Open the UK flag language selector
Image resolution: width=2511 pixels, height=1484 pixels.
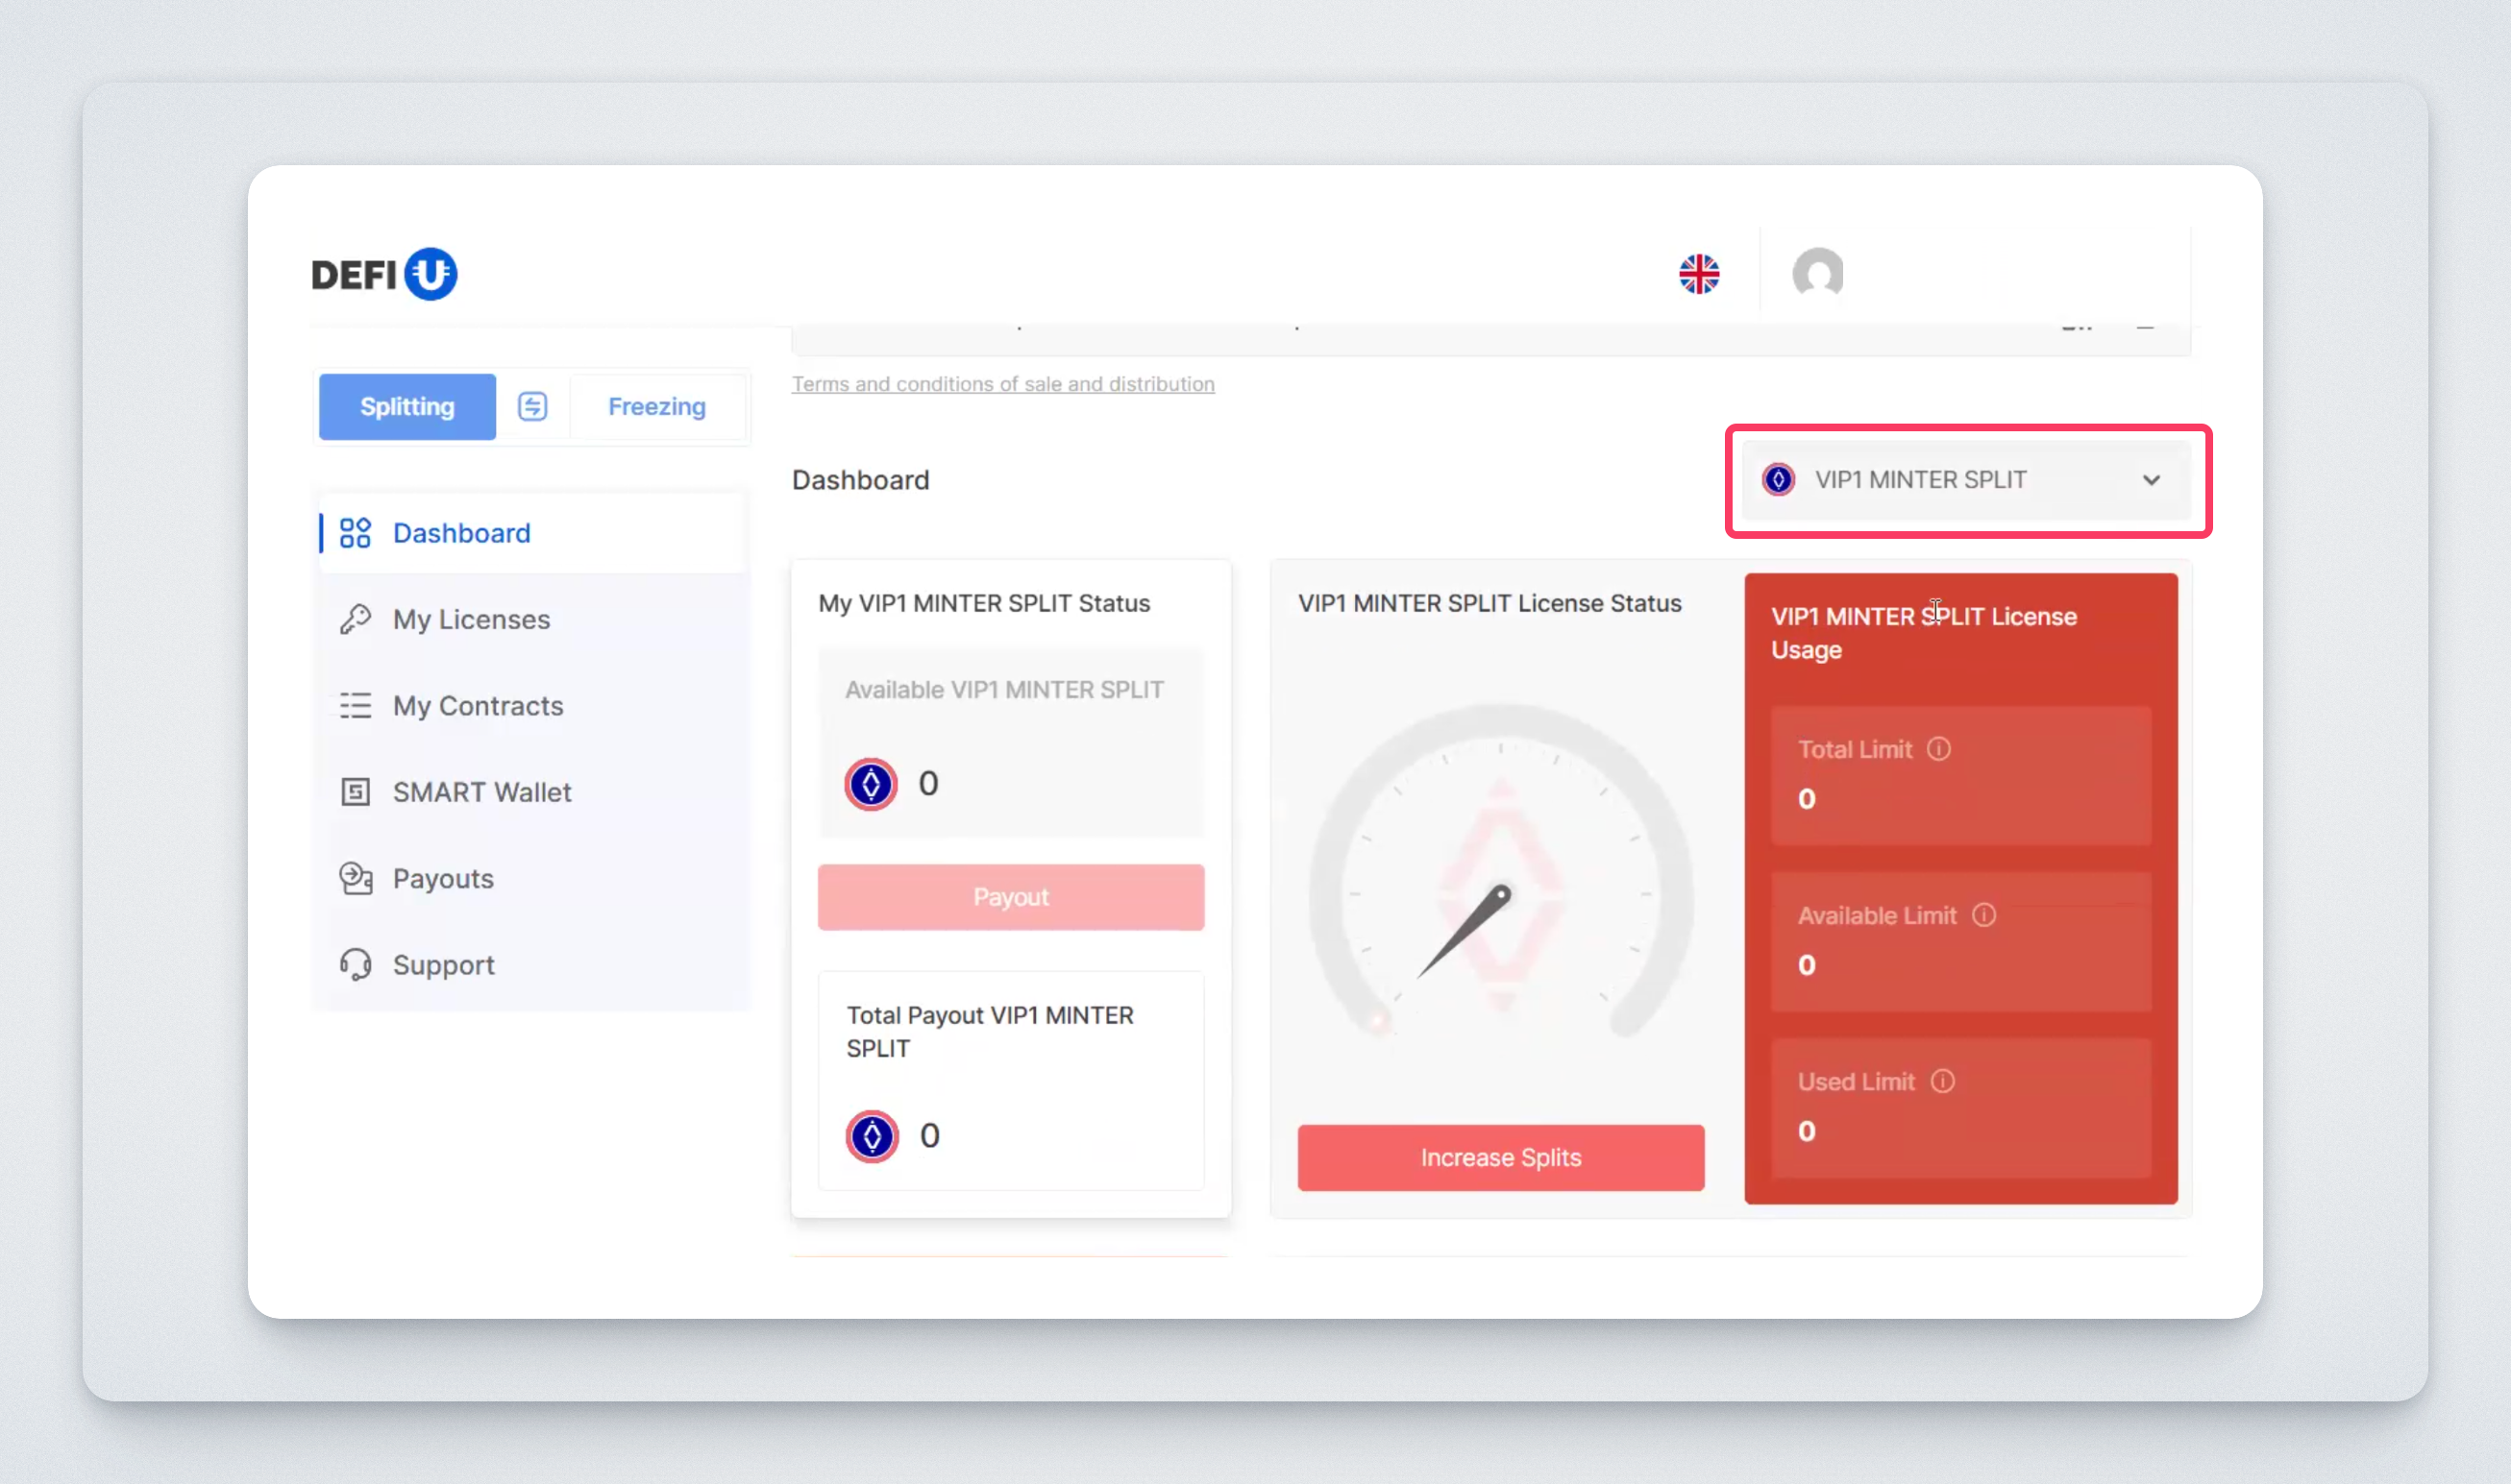[1699, 274]
